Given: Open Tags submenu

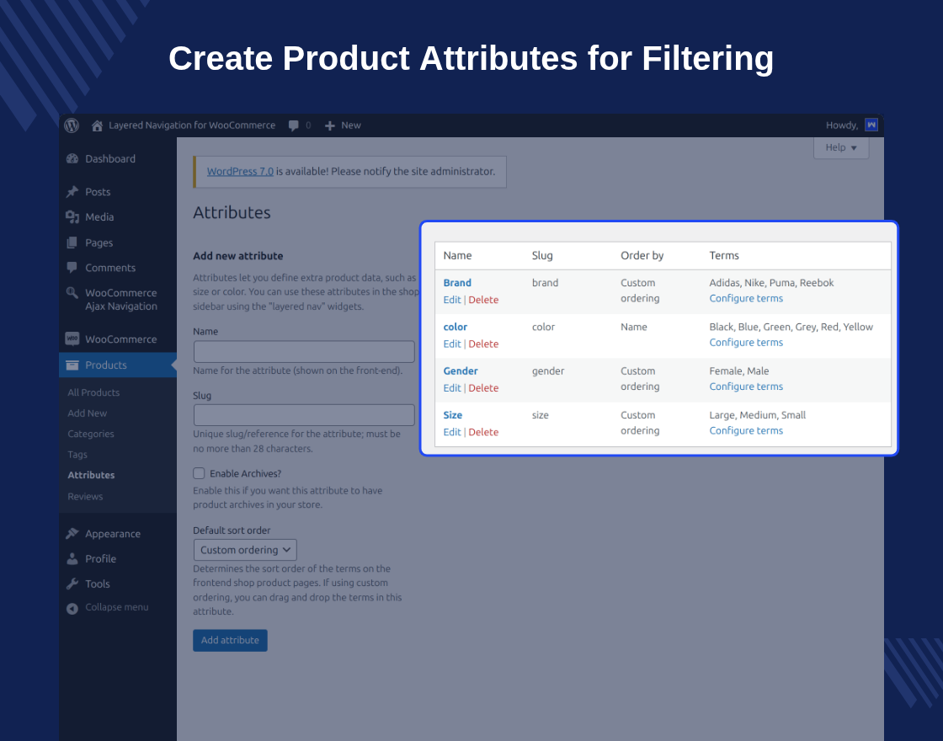Looking at the screenshot, I should click(x=77, y=455).
